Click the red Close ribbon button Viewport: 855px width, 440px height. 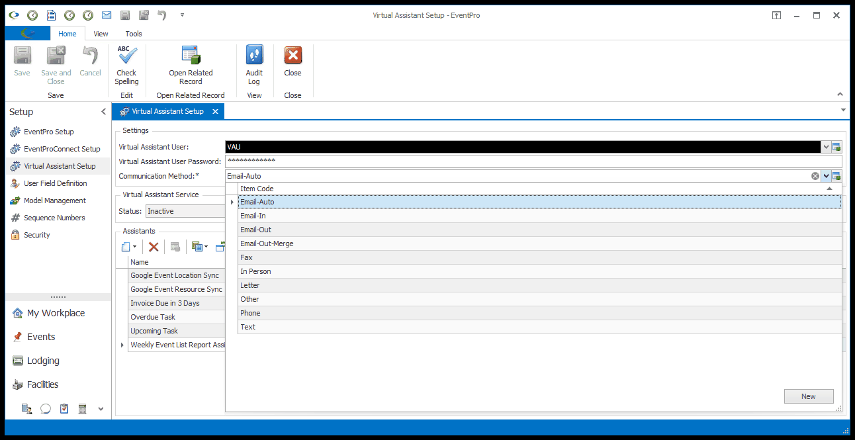tap(292, 61)
